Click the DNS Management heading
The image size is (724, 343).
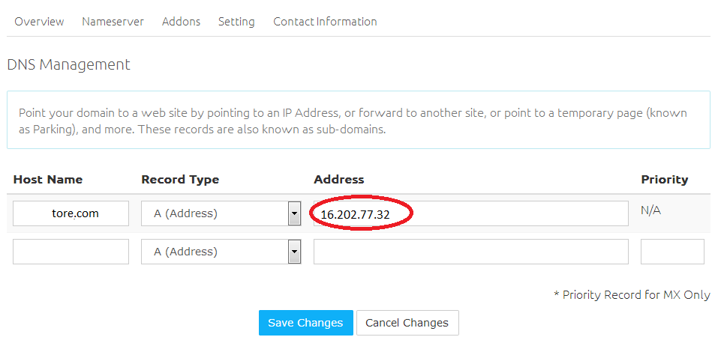(68, 64)
